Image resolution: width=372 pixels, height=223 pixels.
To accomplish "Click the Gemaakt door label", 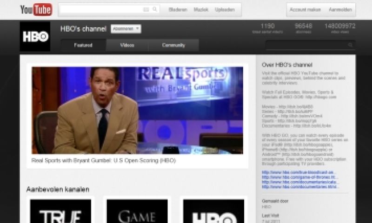I will point(275,201).
